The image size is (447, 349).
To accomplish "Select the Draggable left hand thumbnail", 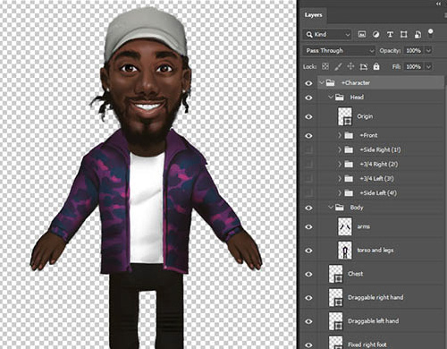I will [x=335, y=321].
